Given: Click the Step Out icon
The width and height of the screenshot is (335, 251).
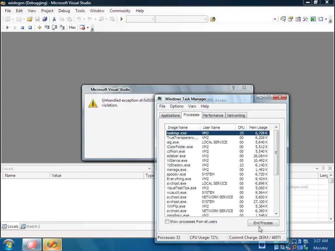Looking at the screenshot, I should coord(62,27).
